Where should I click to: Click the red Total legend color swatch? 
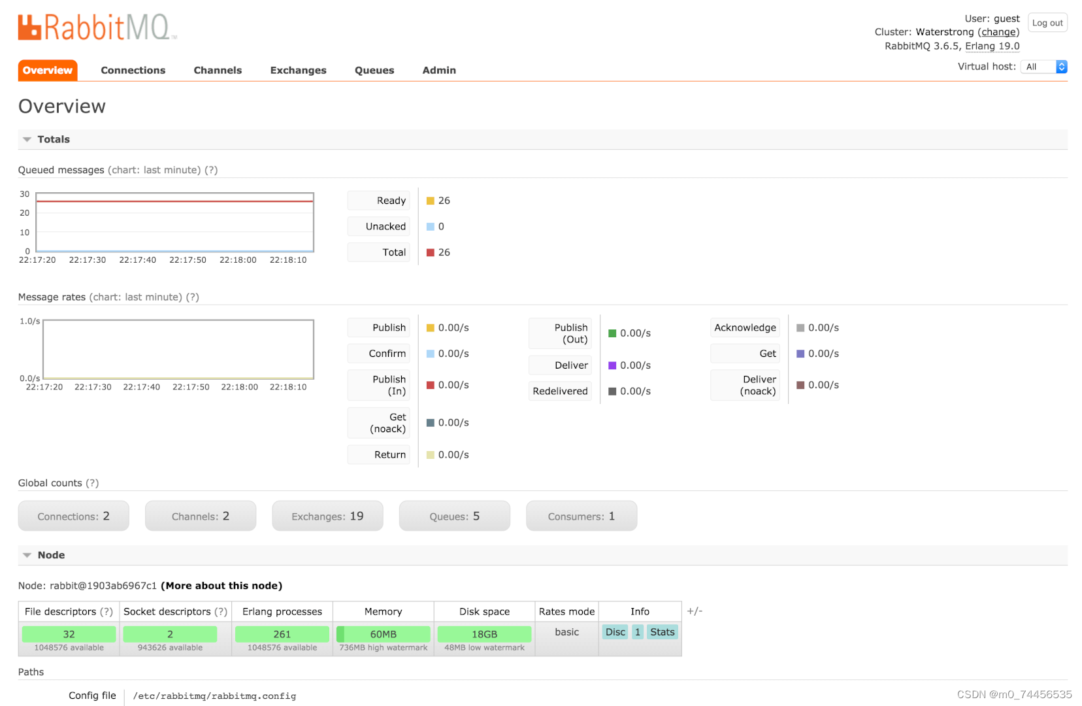(x=430, y=252)
